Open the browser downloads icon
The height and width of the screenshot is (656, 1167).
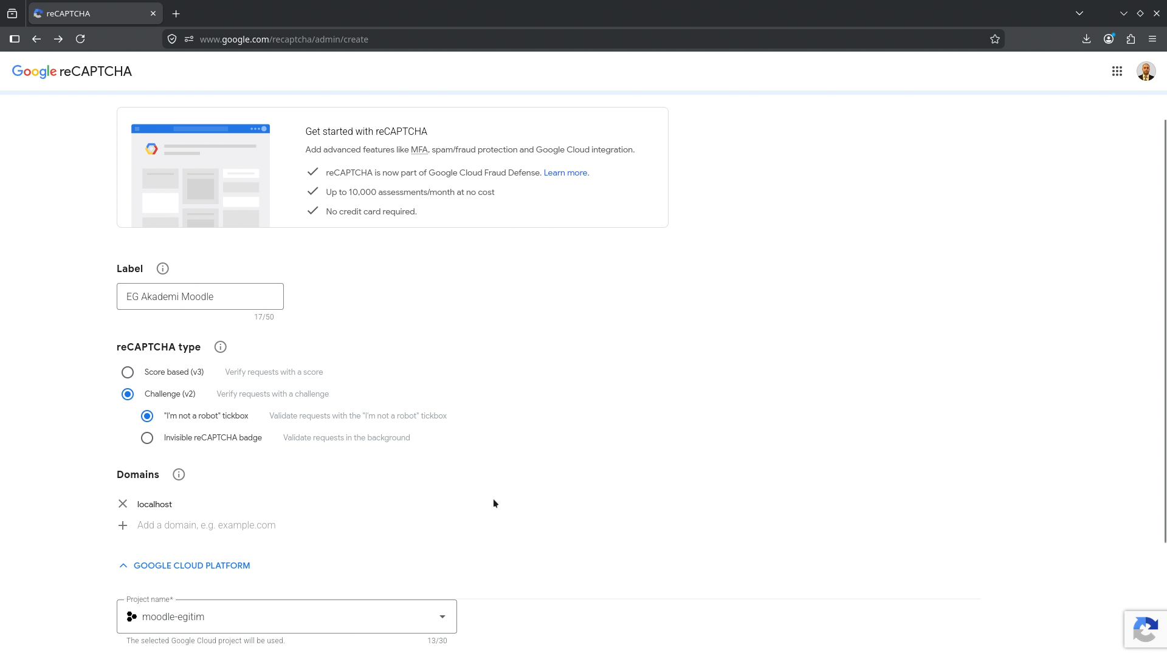point(1086,39)
